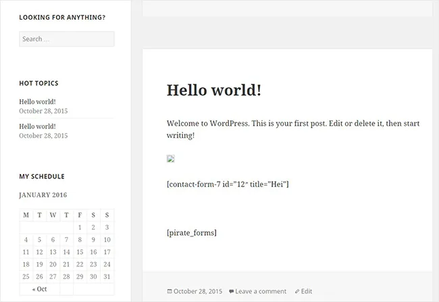Select day 15 in the January calendar
Image resolution: width=439 pixels, height=302 pixels.
[x=80, y=252]
